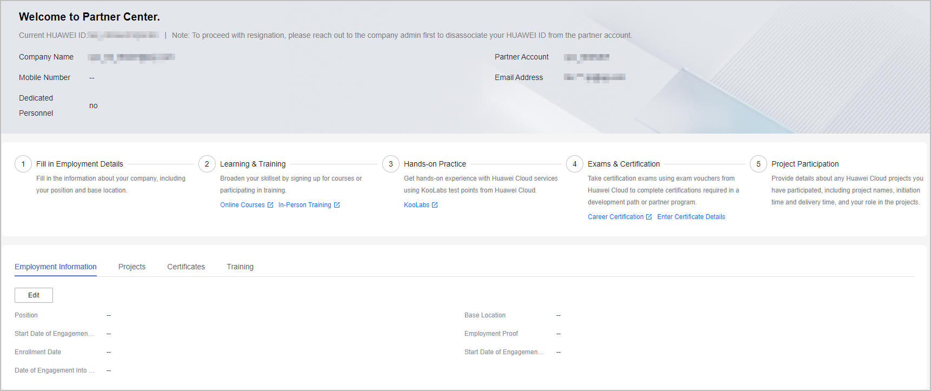The width and height of the screenshot is (931, 391).
Task: Click the "Date of Engagement Into" field label
Action: [x=55, y=370]
